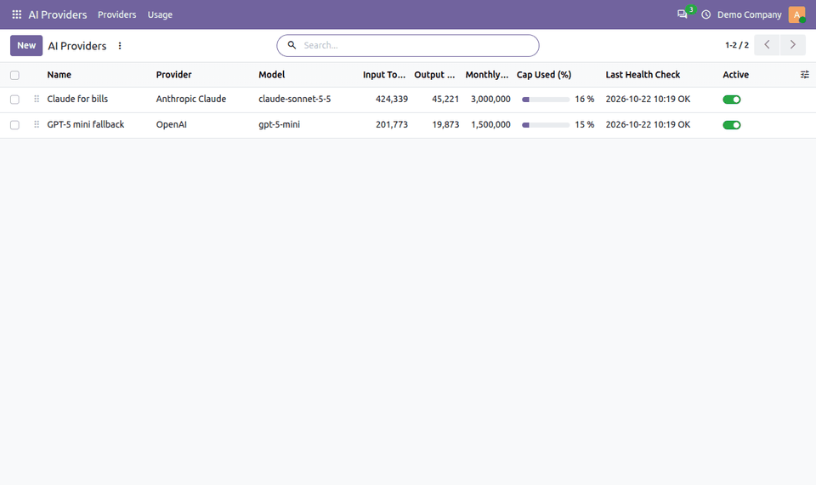The height and width of the screenshot is (485, 816).
Task: Open the actions kebab menu beside AI Providers
Action: tap(120, 46)
